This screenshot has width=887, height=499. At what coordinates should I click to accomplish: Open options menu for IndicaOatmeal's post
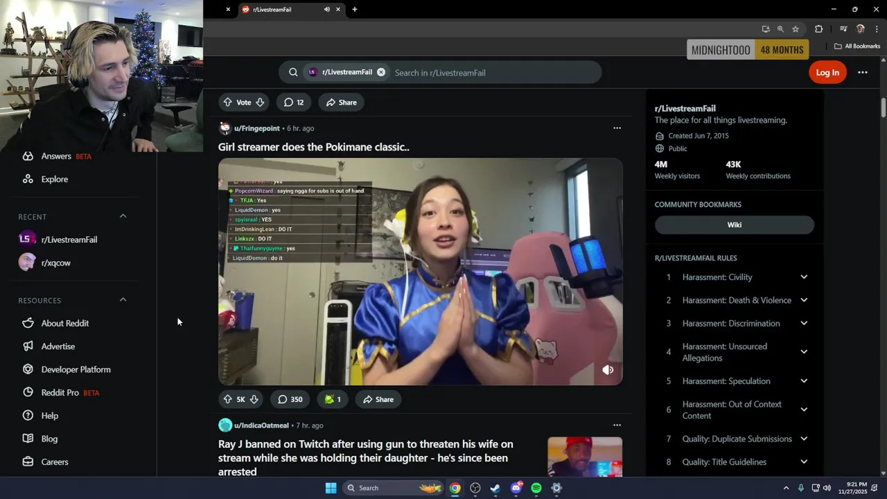click(617, 426)
